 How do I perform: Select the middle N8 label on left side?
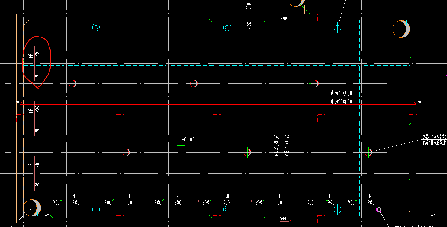tap(31, 110)
